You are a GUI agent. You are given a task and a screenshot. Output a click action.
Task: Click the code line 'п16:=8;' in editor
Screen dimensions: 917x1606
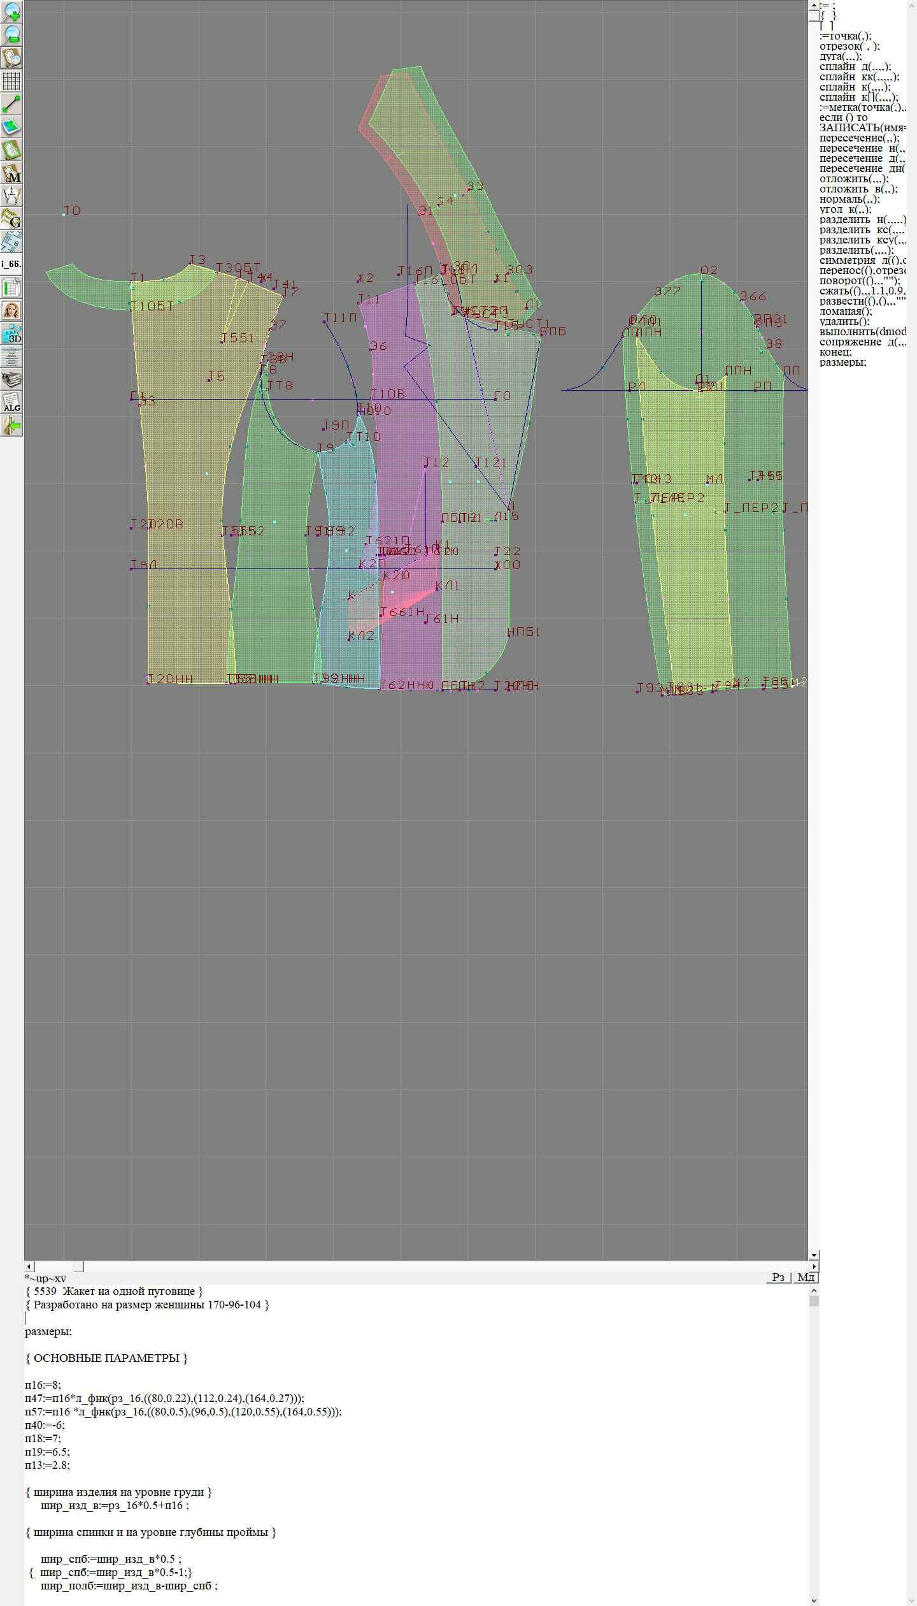click(43, 1385)
